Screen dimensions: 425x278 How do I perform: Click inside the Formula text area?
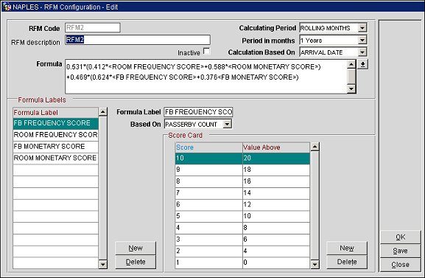[x=206, y=77]
